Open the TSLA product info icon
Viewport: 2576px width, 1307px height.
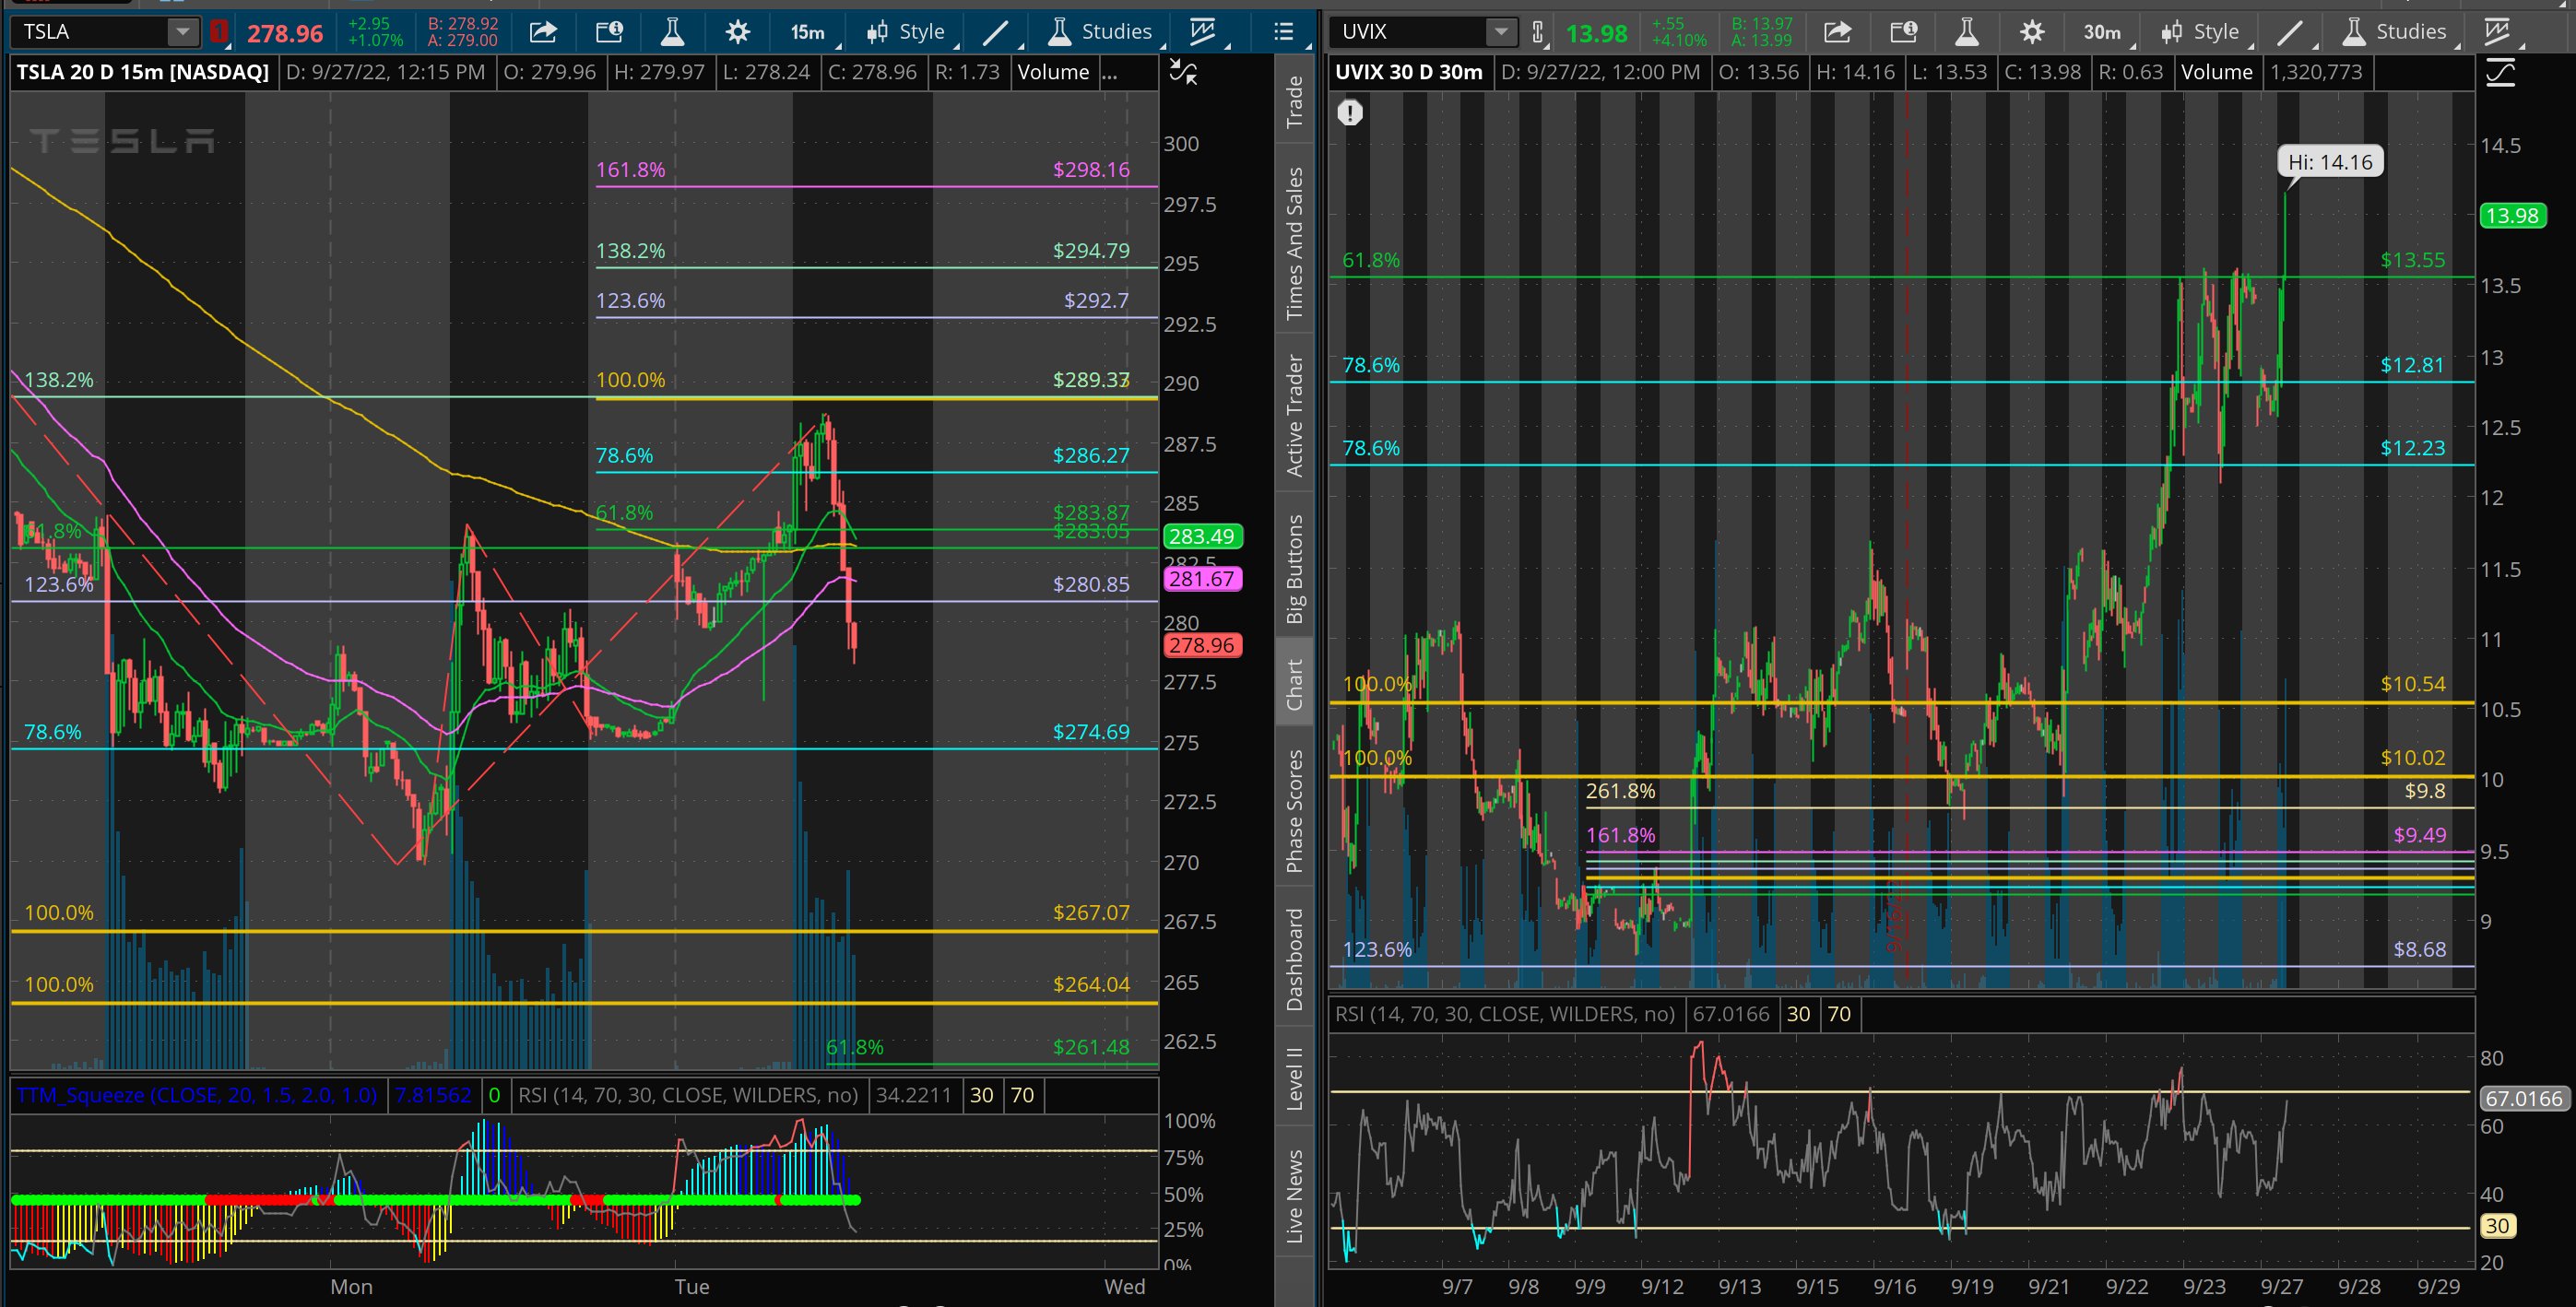[609, 32]
